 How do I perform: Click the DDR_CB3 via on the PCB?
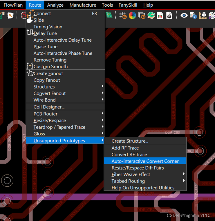pyautogui.click(x=199, y=132)
